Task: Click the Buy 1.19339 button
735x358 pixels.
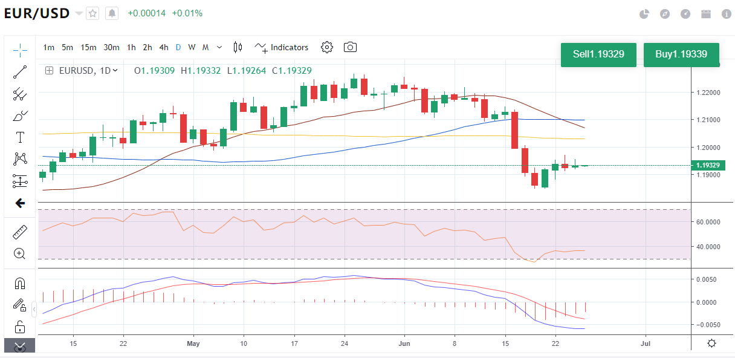Action: click(x=681, y=54)
